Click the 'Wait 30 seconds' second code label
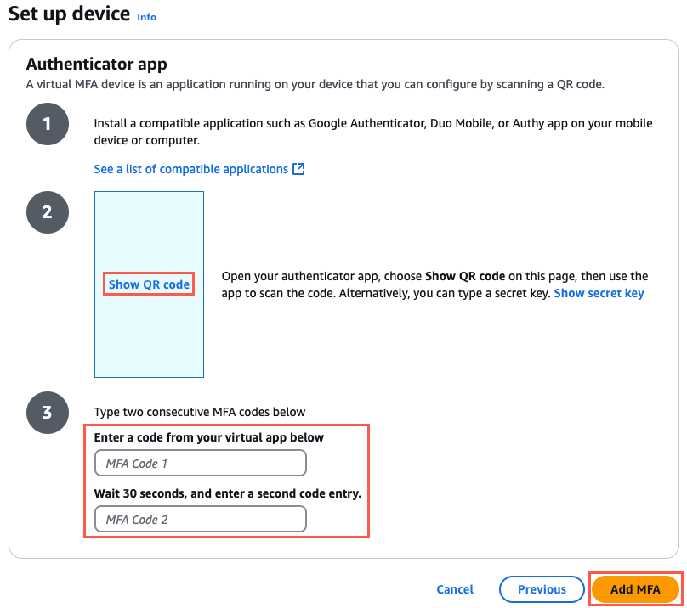The height and width of the screenshot is (608, 687). [x=228, y=494]
